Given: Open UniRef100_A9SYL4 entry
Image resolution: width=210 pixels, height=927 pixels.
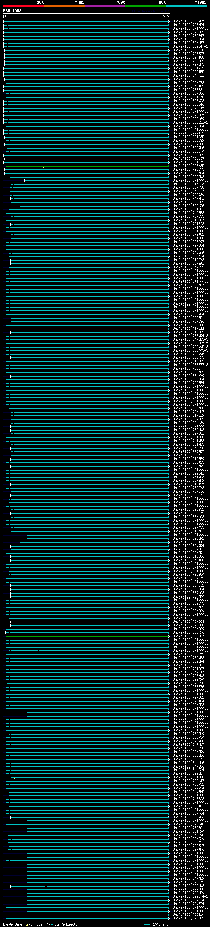Looking at the screenshot, I should click(x=188, y=173).
